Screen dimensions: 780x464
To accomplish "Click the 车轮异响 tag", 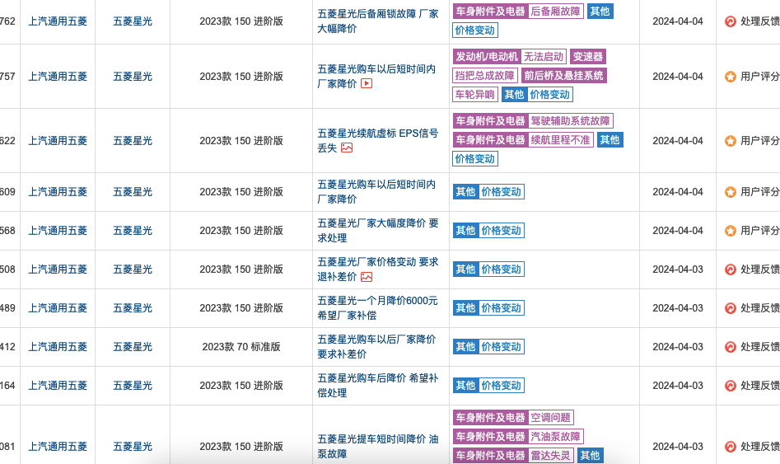I will pyautogui.click(x=475, y=95).
